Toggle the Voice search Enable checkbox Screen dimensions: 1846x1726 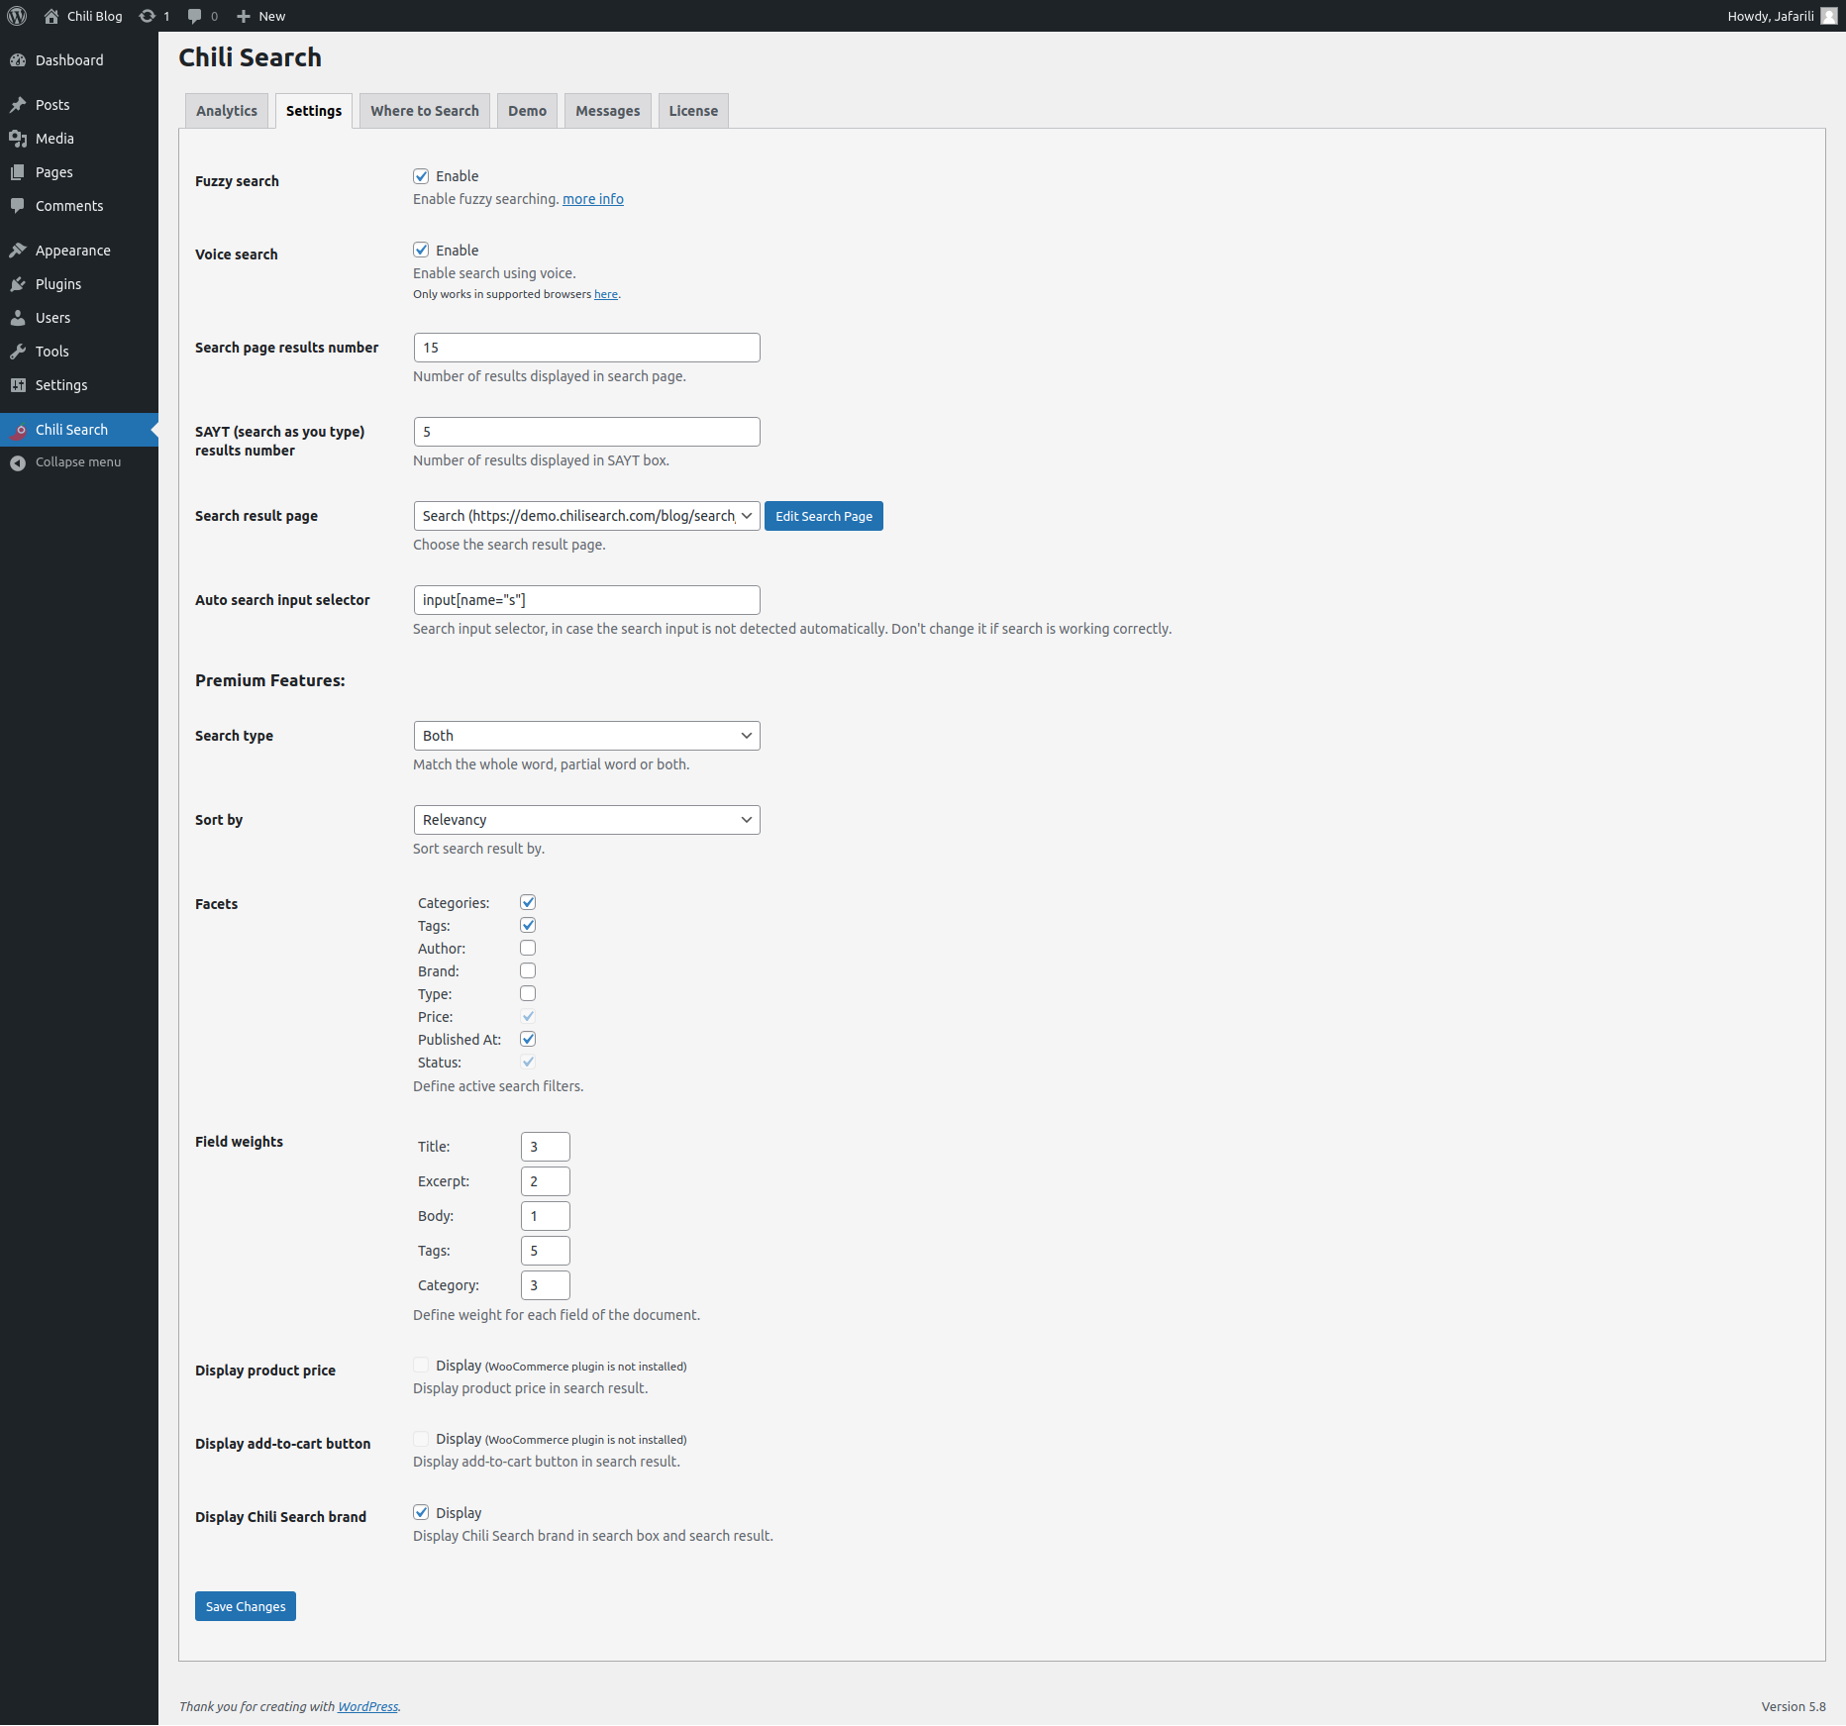click(421, 251)
